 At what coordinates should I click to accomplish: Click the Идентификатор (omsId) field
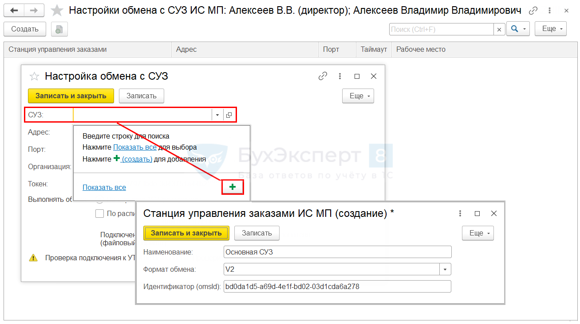tap(337, 286)
